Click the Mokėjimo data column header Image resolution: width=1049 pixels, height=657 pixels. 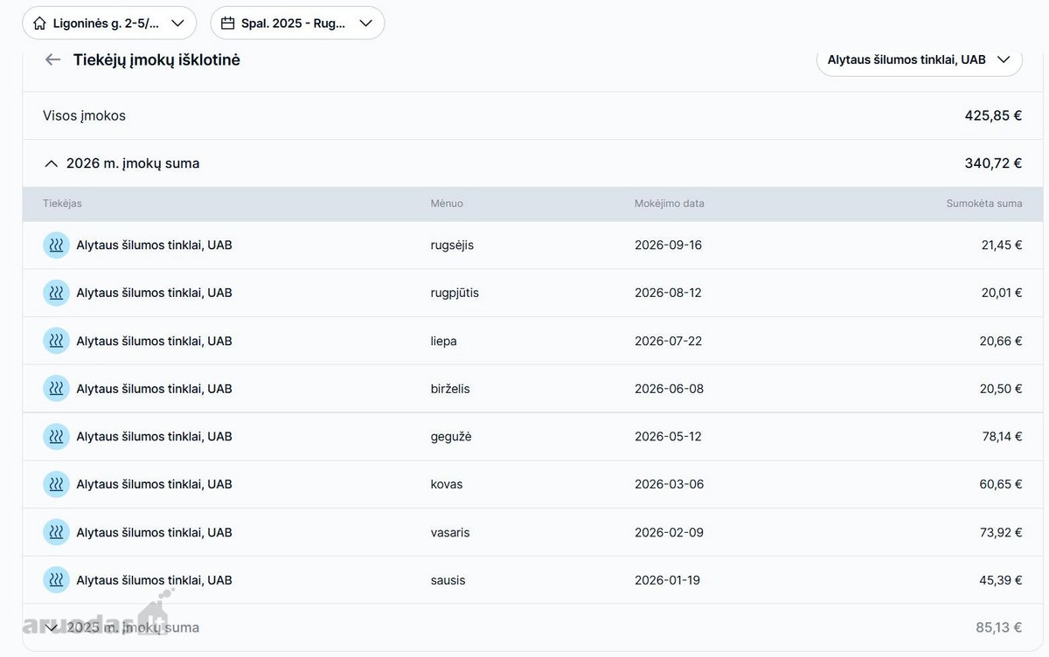click(670, 204)
